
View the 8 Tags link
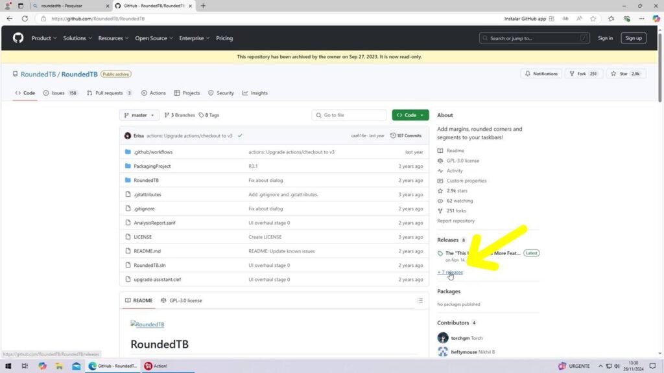209,115
